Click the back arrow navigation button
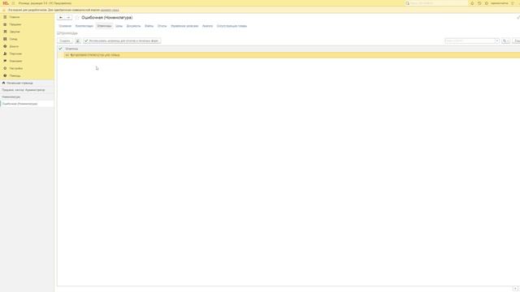Viewport: 520px width, 292px height. 61,18
